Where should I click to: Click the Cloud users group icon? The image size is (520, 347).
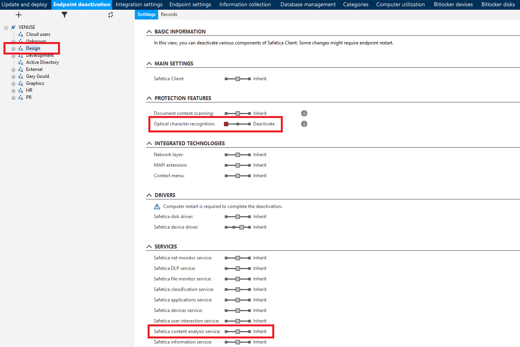coord(21,34)
